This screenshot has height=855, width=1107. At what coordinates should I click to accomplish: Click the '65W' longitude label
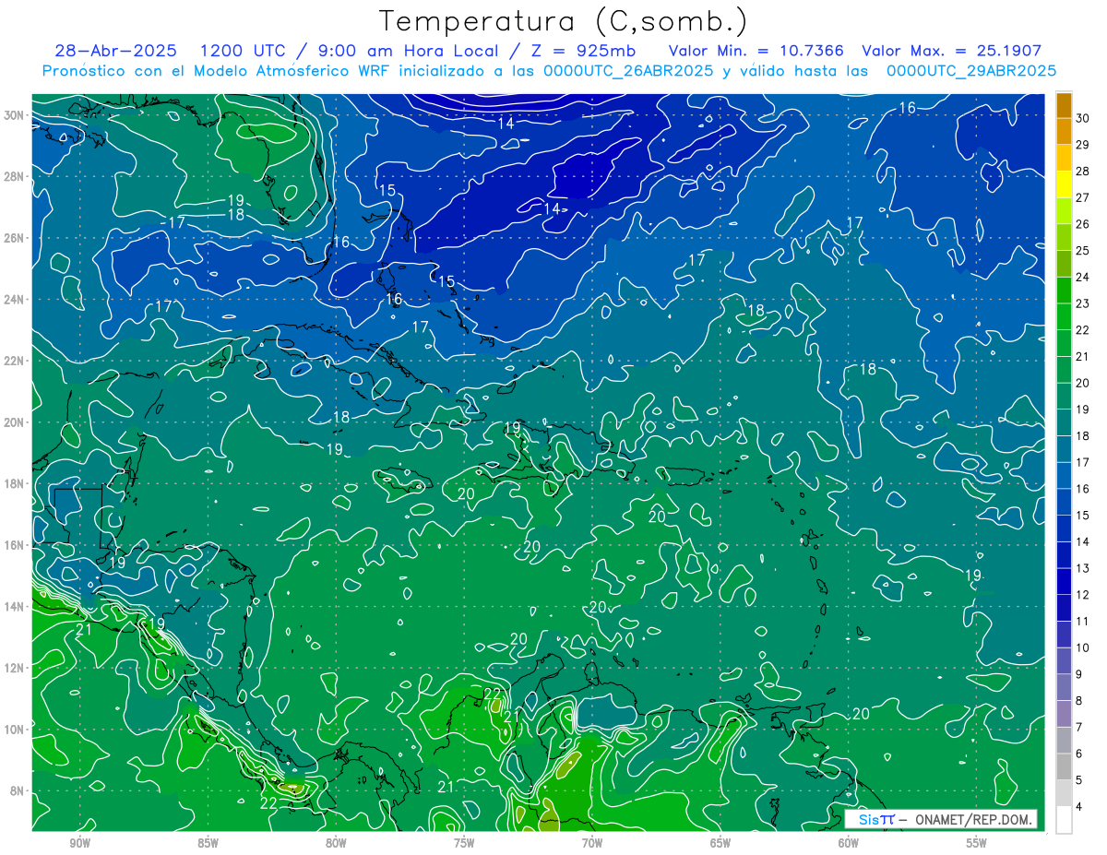(x=720, y=843)
